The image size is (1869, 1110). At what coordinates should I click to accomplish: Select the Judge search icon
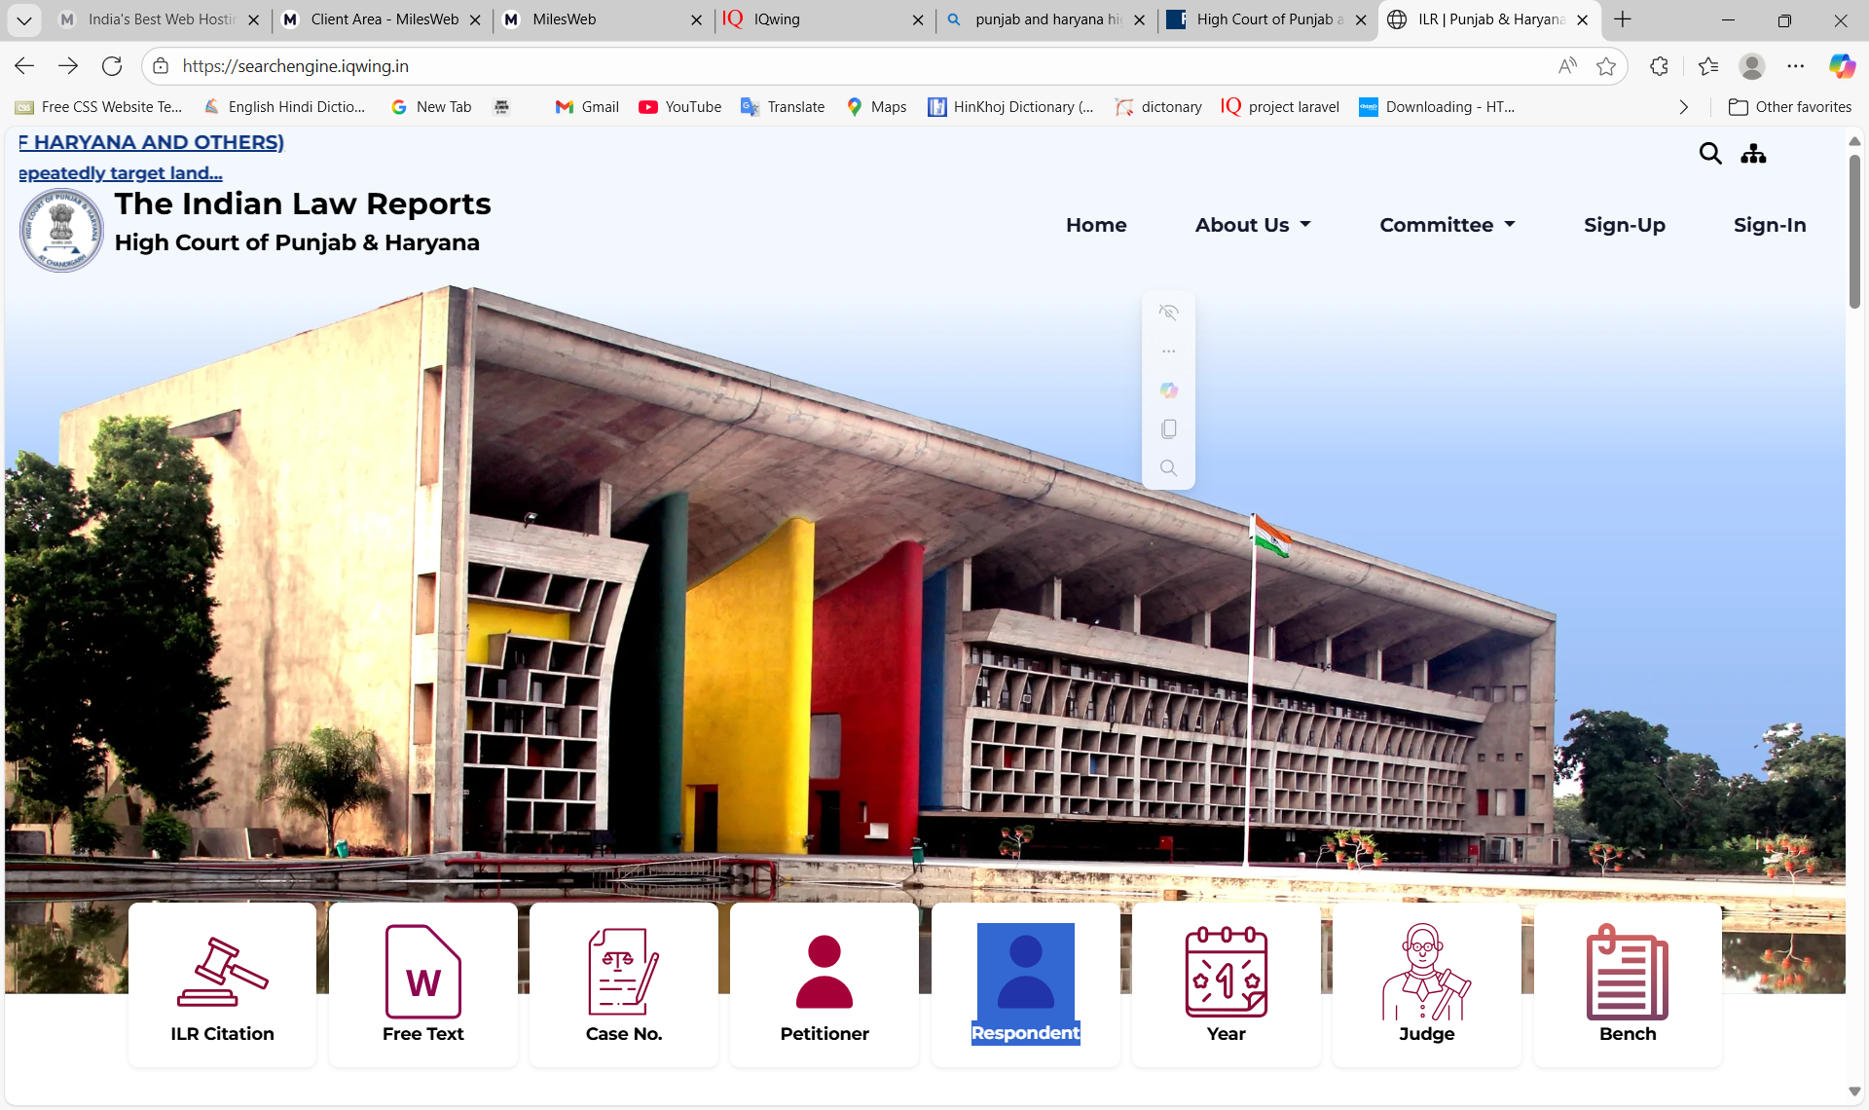click(x=1425, y=984)
